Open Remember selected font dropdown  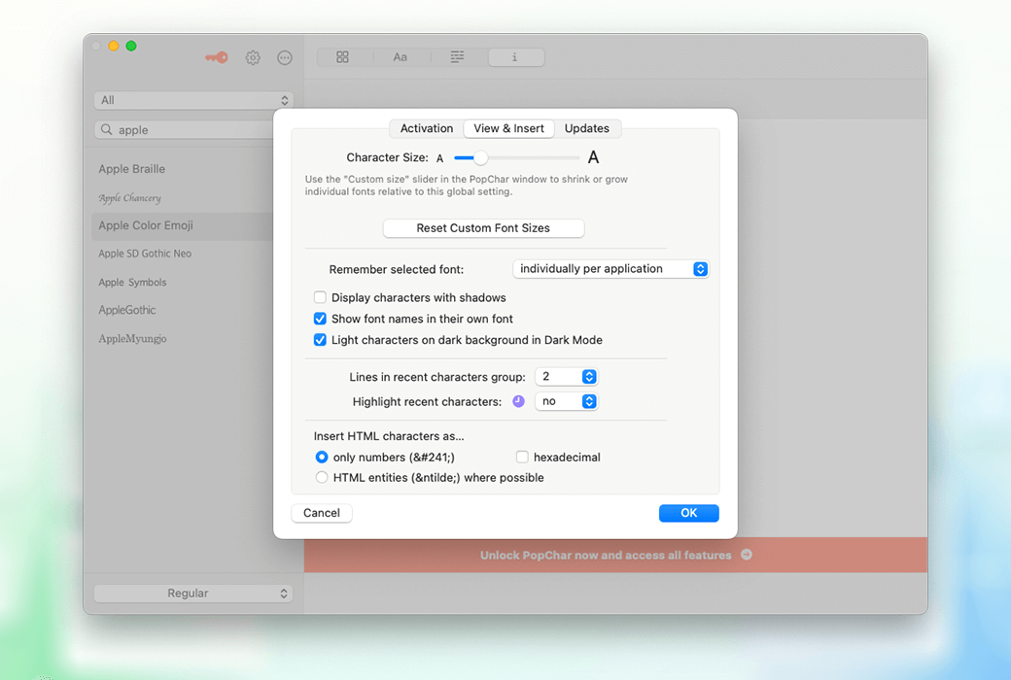pyautogui.click(x=610, y=269)
